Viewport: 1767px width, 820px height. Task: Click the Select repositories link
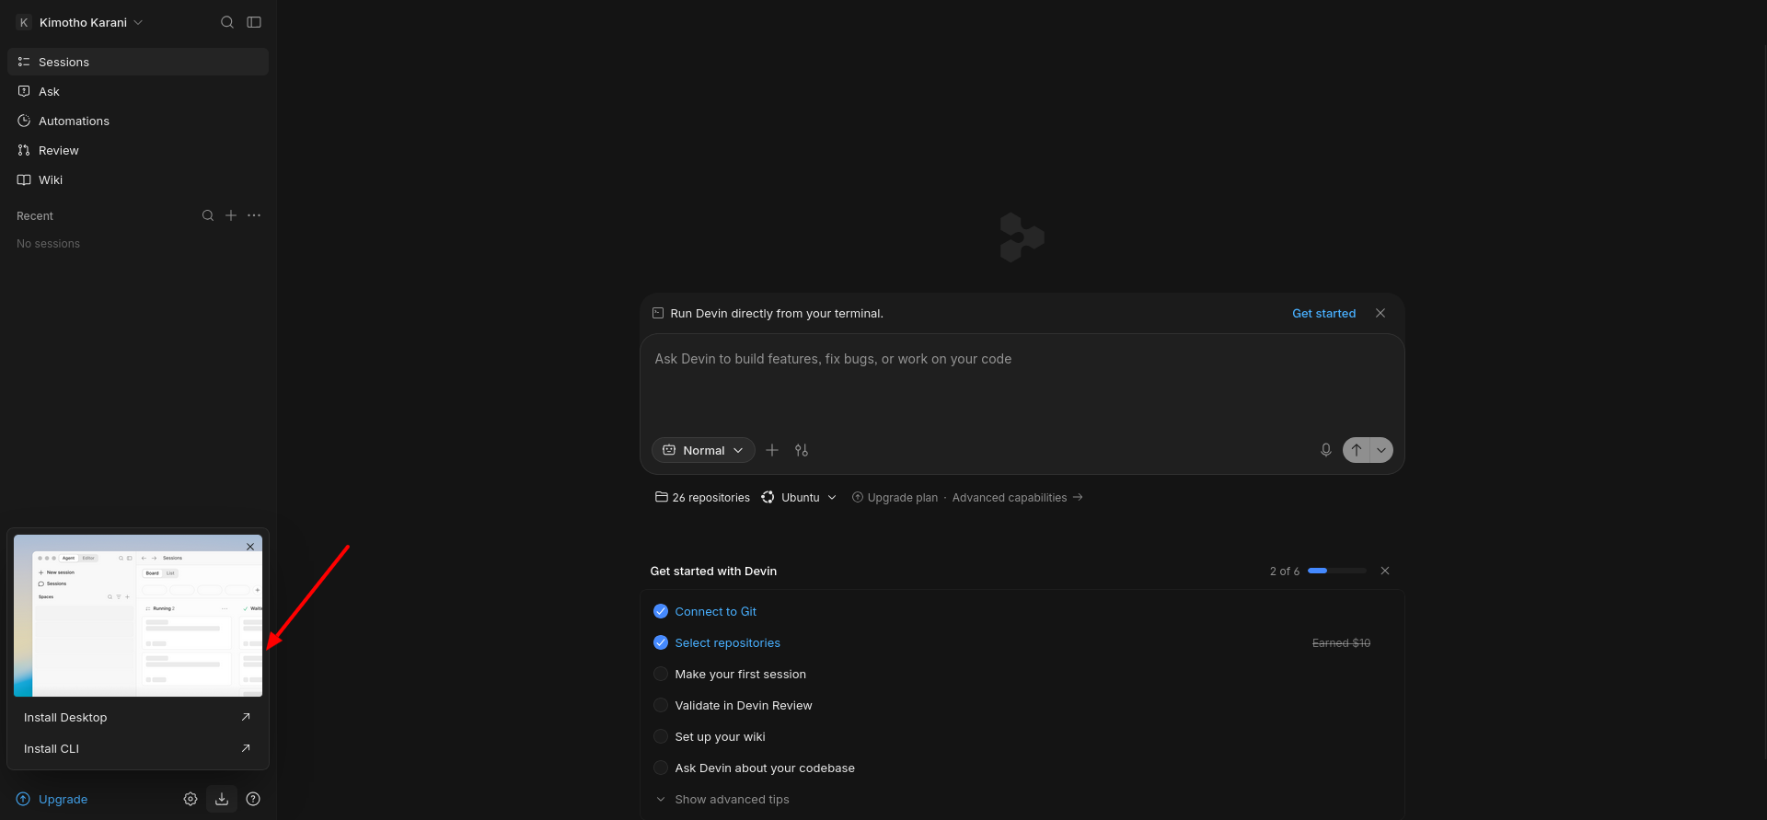point(727,642)
